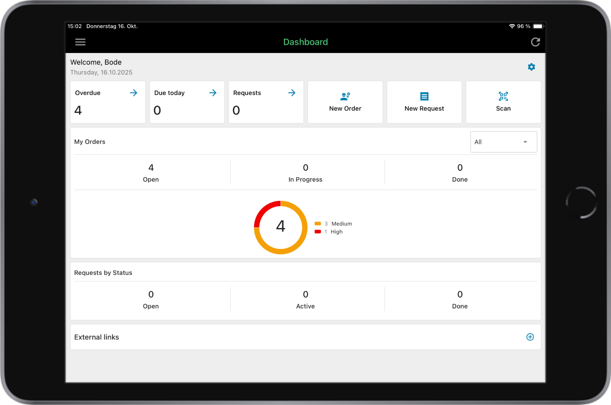The width and height of the screenshot is (611, 405).
Task: Refresh the dashboard
Action: point(535,42)
